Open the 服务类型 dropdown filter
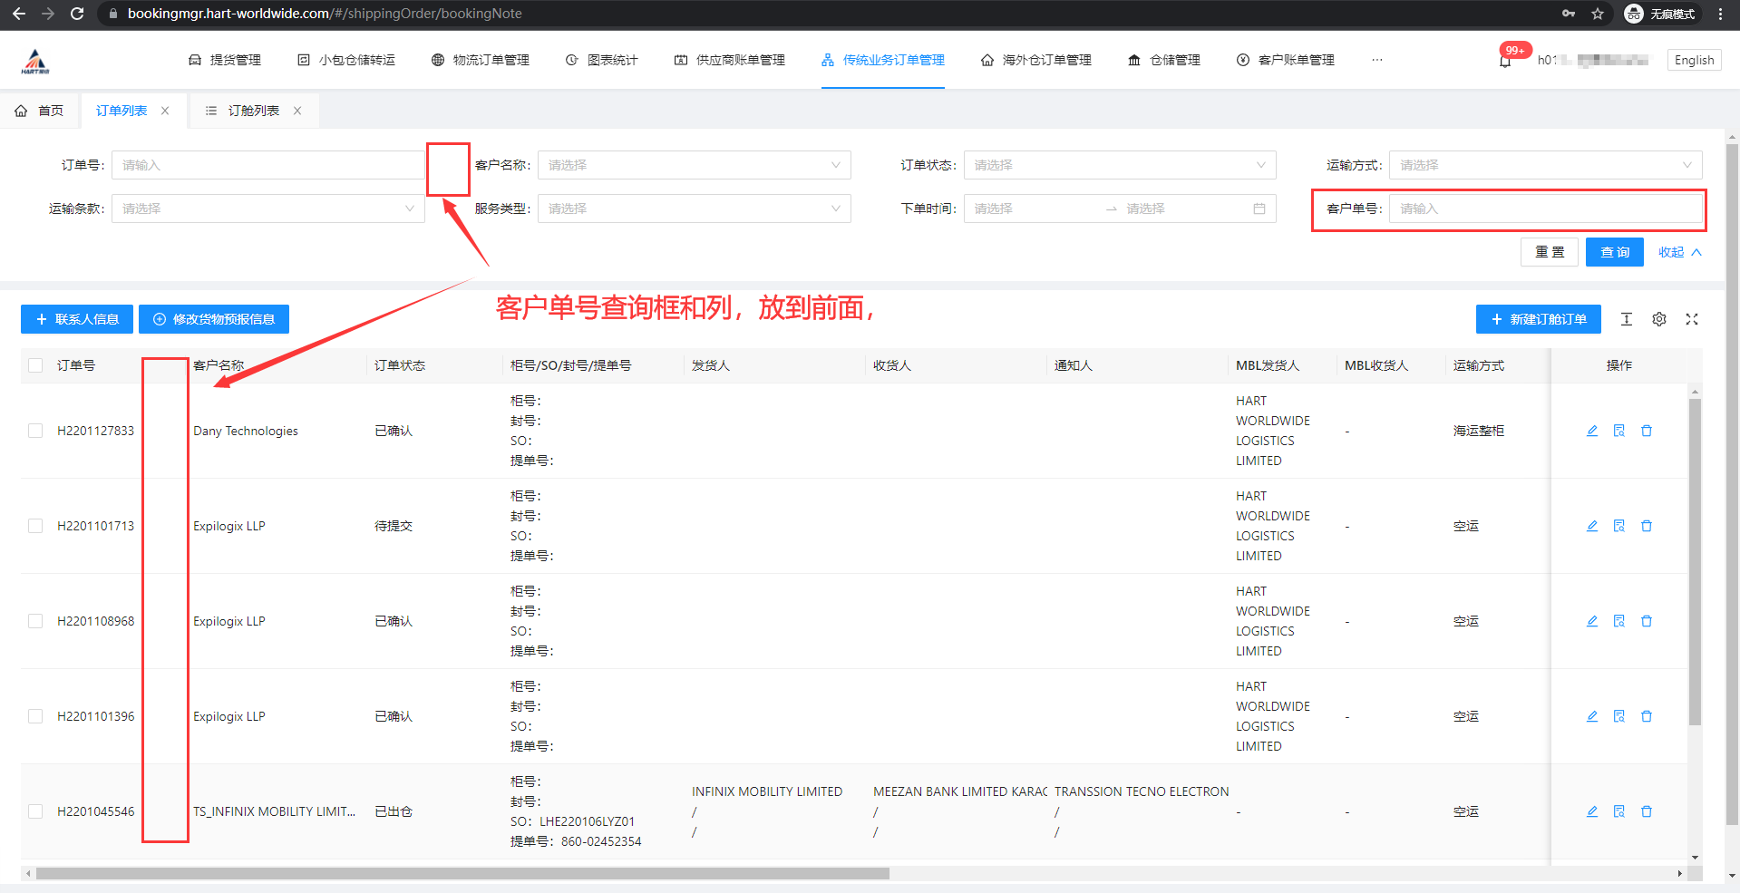Viewport: 1740px width, 893px height. (695, 209)
